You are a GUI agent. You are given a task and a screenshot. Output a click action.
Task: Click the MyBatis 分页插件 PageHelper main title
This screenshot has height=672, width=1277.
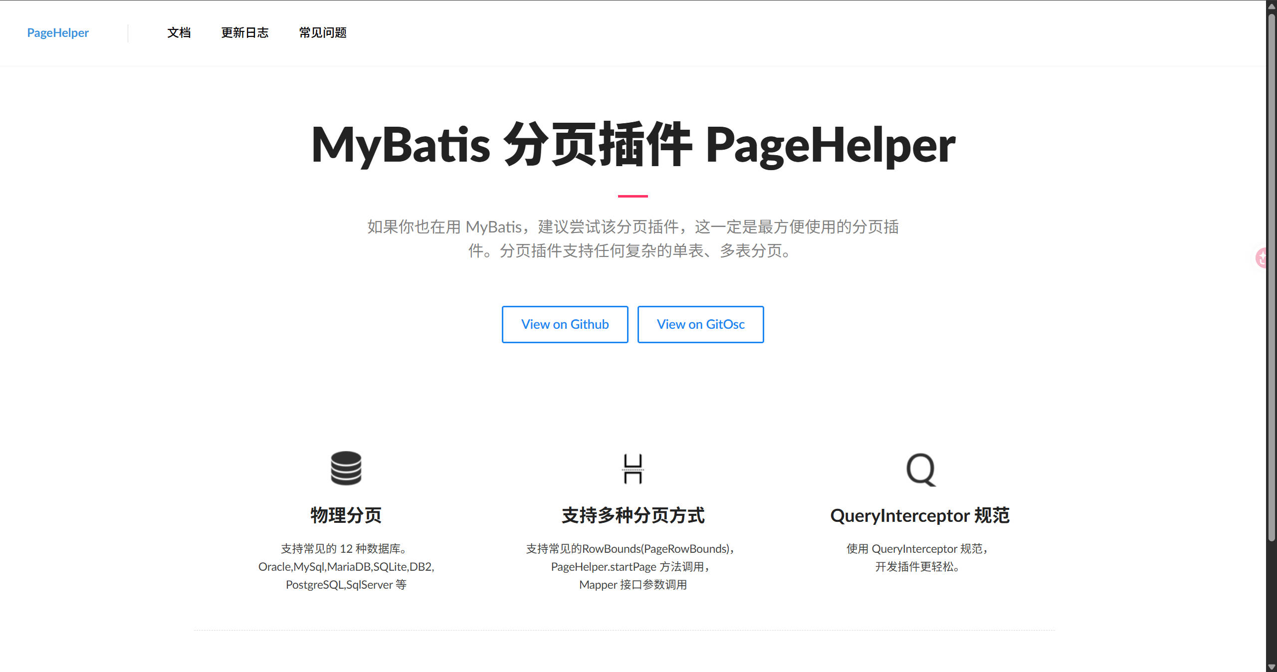coord(633,145)
